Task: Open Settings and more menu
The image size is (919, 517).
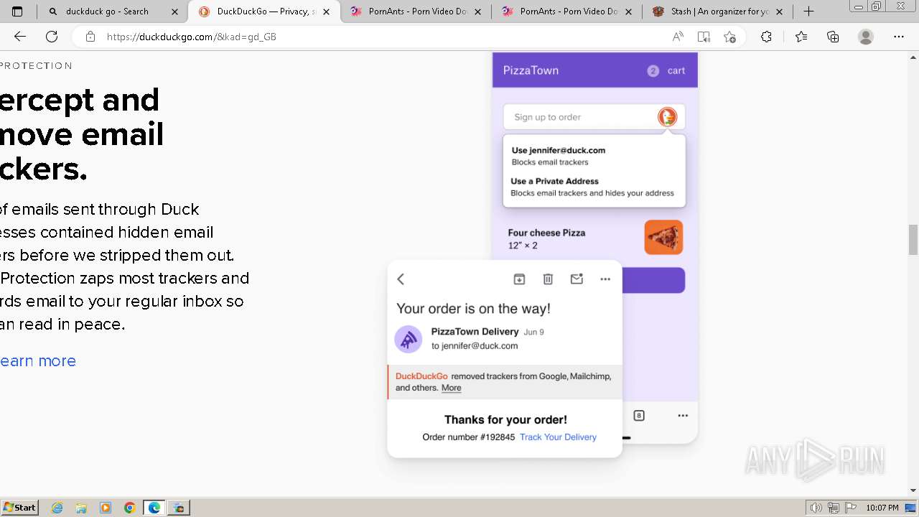Action: [899, 37]
